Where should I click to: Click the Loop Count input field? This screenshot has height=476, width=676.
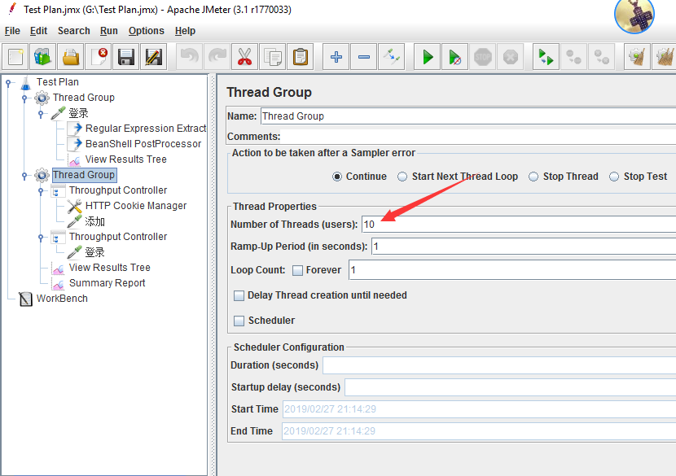point(512,270)
